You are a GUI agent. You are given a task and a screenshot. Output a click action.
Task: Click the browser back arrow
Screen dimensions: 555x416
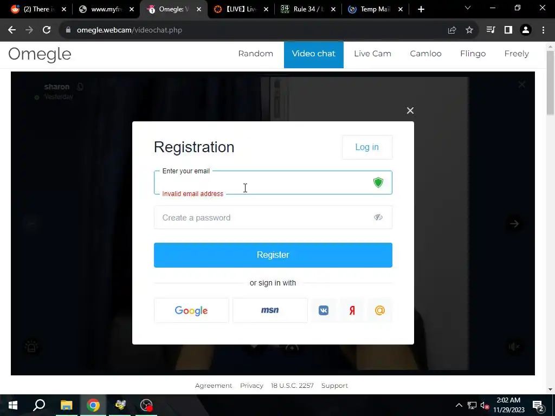point(12,30)
